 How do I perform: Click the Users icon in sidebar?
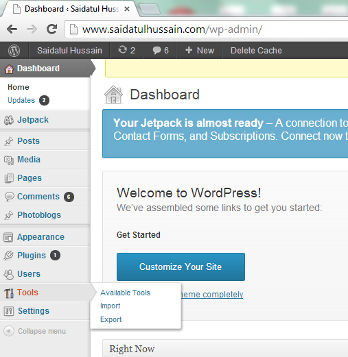pyautogui.click(x=9, y=274)
